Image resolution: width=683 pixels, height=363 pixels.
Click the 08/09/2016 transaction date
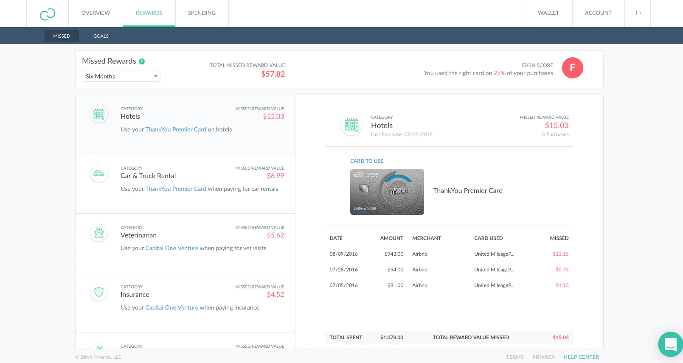(x=343, y=254)
